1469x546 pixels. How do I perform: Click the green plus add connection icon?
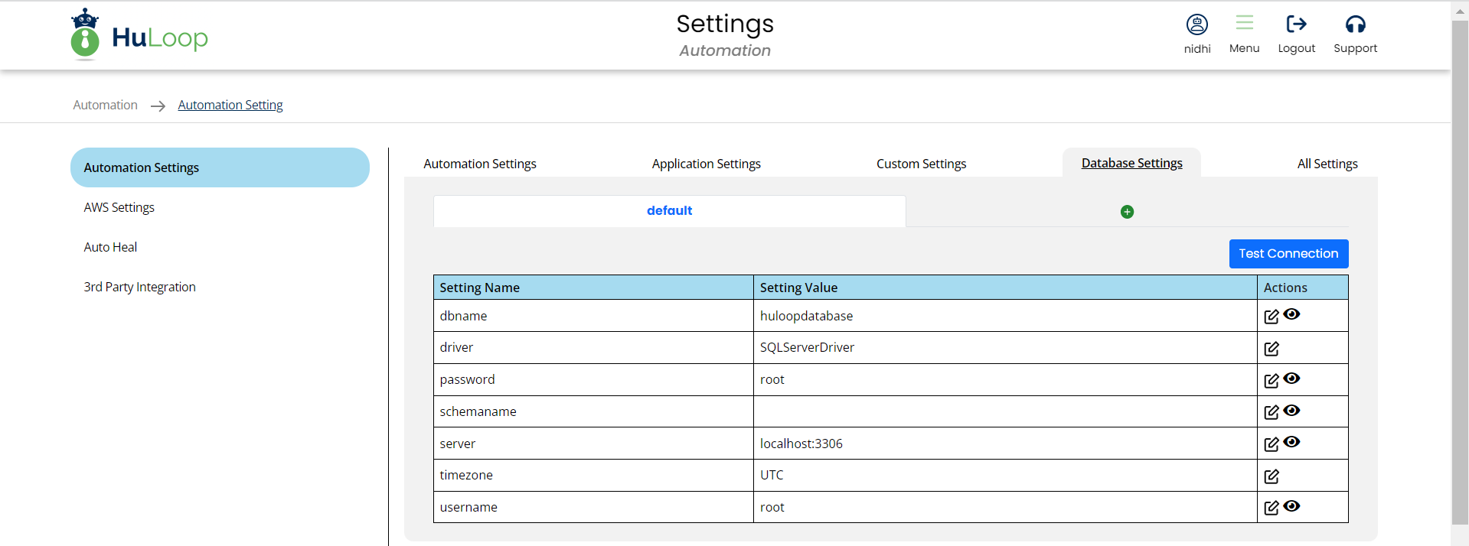tap(1127, 212)
